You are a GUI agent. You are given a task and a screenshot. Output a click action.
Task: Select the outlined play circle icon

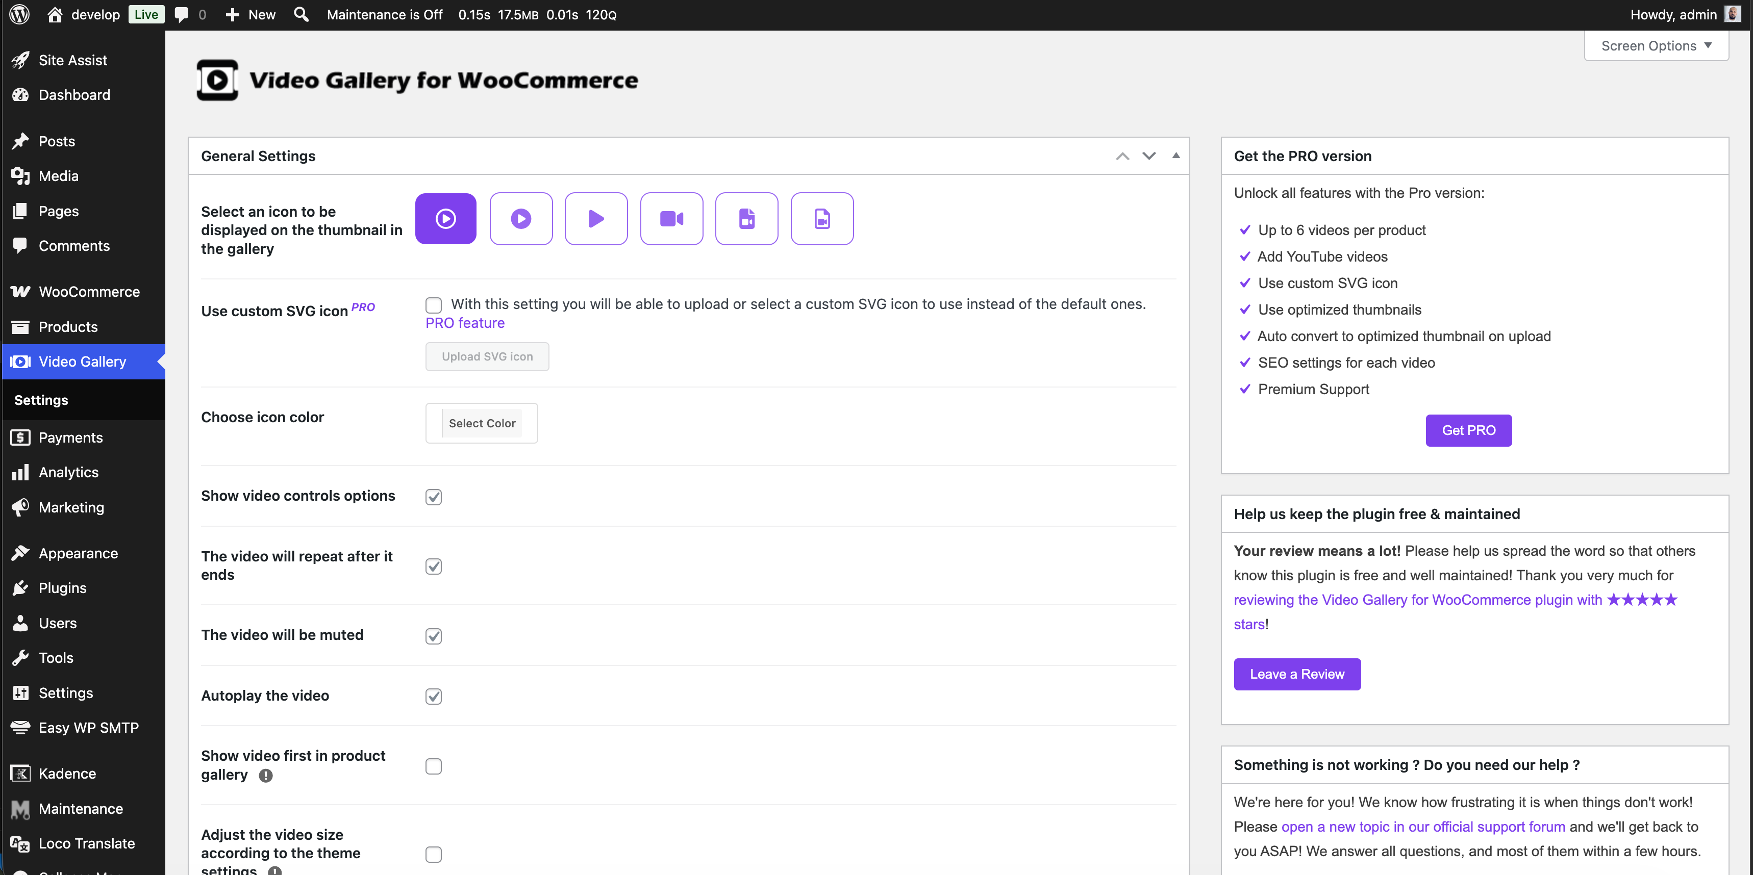point(521,218)
